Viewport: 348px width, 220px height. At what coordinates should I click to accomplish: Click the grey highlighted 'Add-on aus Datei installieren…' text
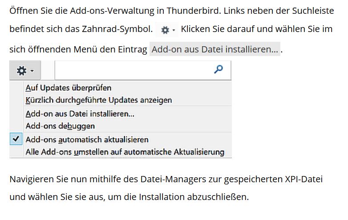pos(215,49)
